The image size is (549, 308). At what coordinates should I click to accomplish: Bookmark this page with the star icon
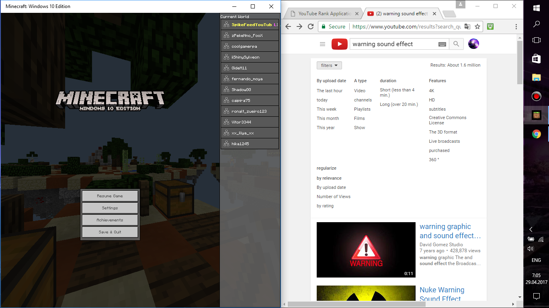tap(477, 26)
